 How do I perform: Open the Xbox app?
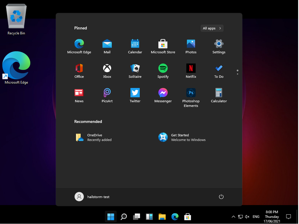[x=107, y=71]
